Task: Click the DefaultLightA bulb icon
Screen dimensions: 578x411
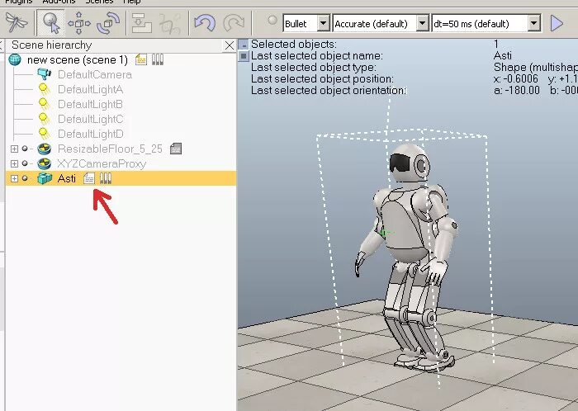Action: [x=44, y=90]
